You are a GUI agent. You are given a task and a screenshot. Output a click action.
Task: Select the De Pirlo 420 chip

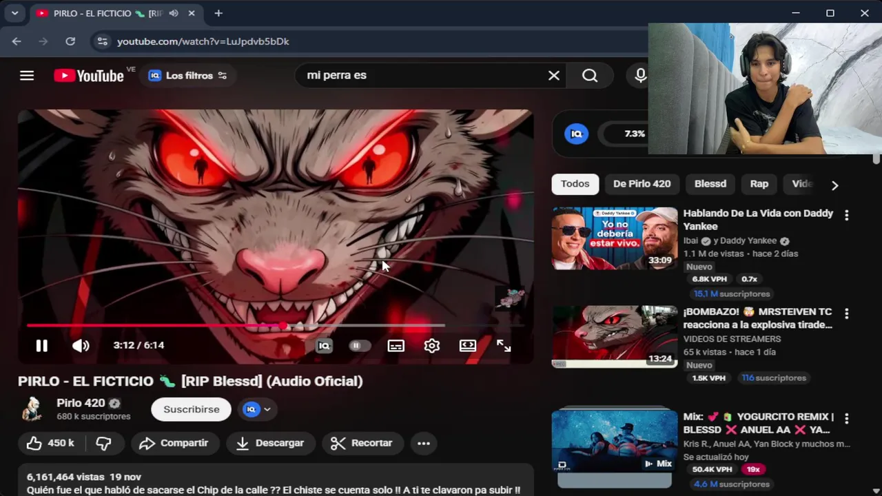pos(642,184)
